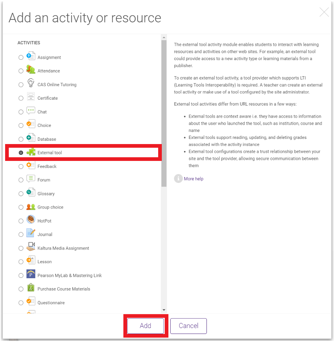
Task: Click the Pearson MyLab & Mastering Link label
Action: pyautogui.click(x=70, y=276)
